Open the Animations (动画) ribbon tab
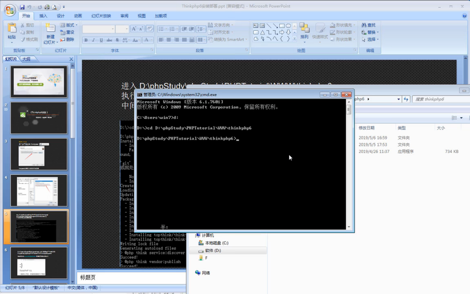Viewport: 470px width, 294px height. pyautogui.click(x=78, y=16)
